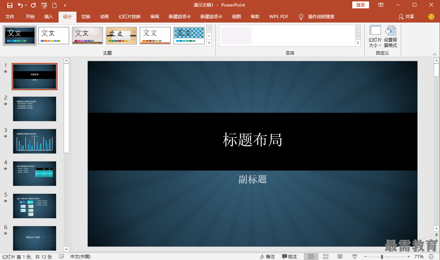440x260 pixels.
Task: Open the 帮助 help tab
Action: [255, 17]
